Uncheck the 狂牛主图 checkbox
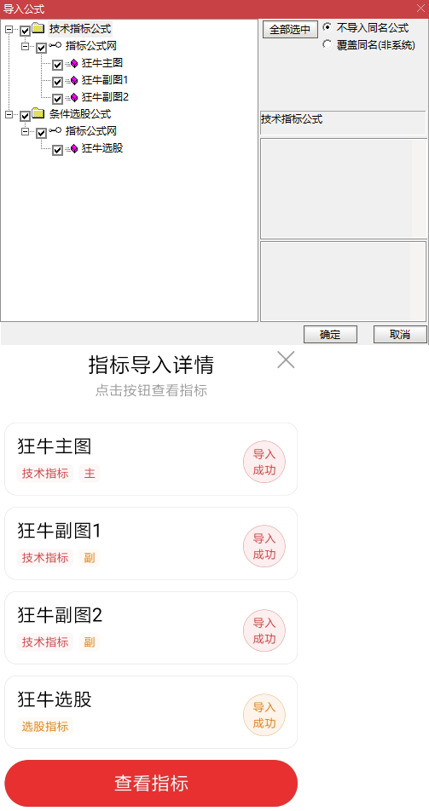This screenshot has height=811, width=429. (x=57, y=65)
